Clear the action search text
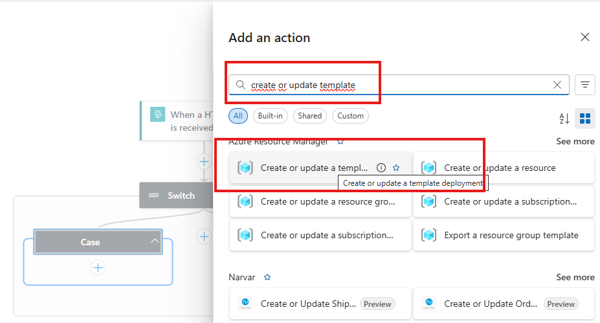Screen dimensions: 600x323 tap(557, 85)
